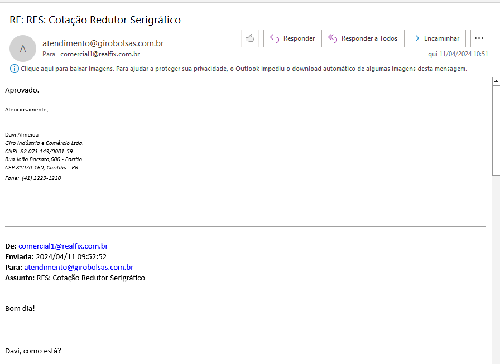
Task: Click the sender avatar circle labeled A
Action: click(x=23, y=48)
